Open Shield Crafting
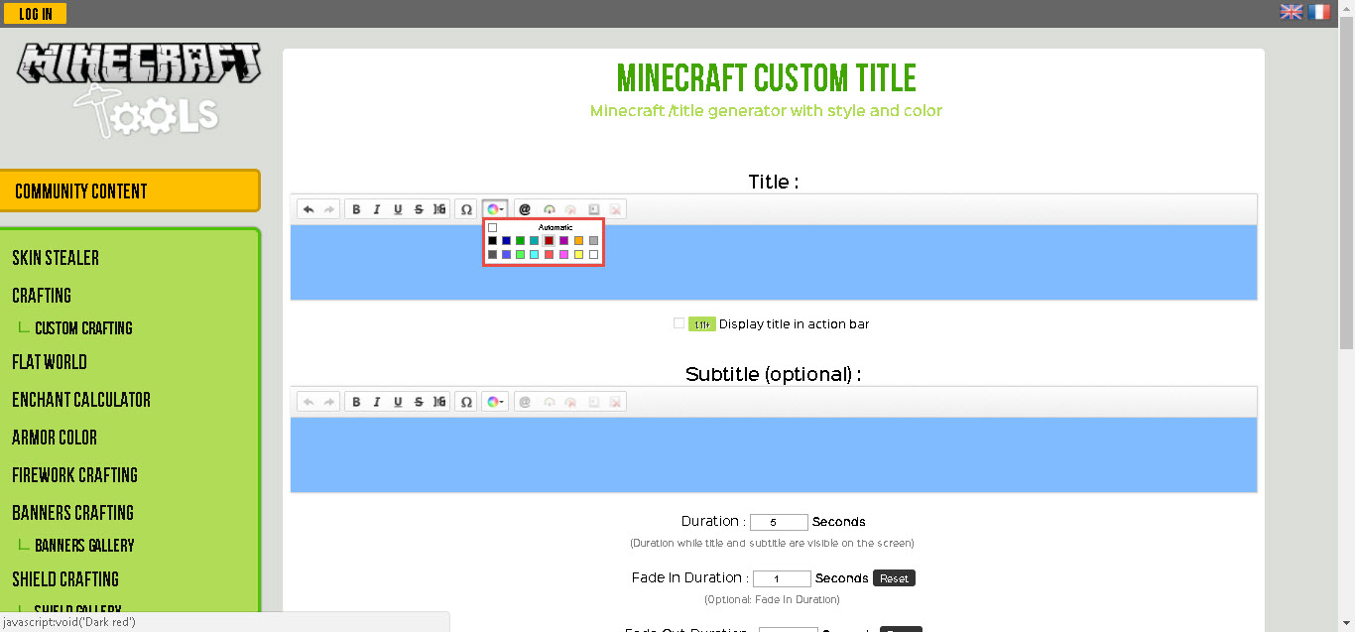1355x632 pixels. click(x=65, y=579)
